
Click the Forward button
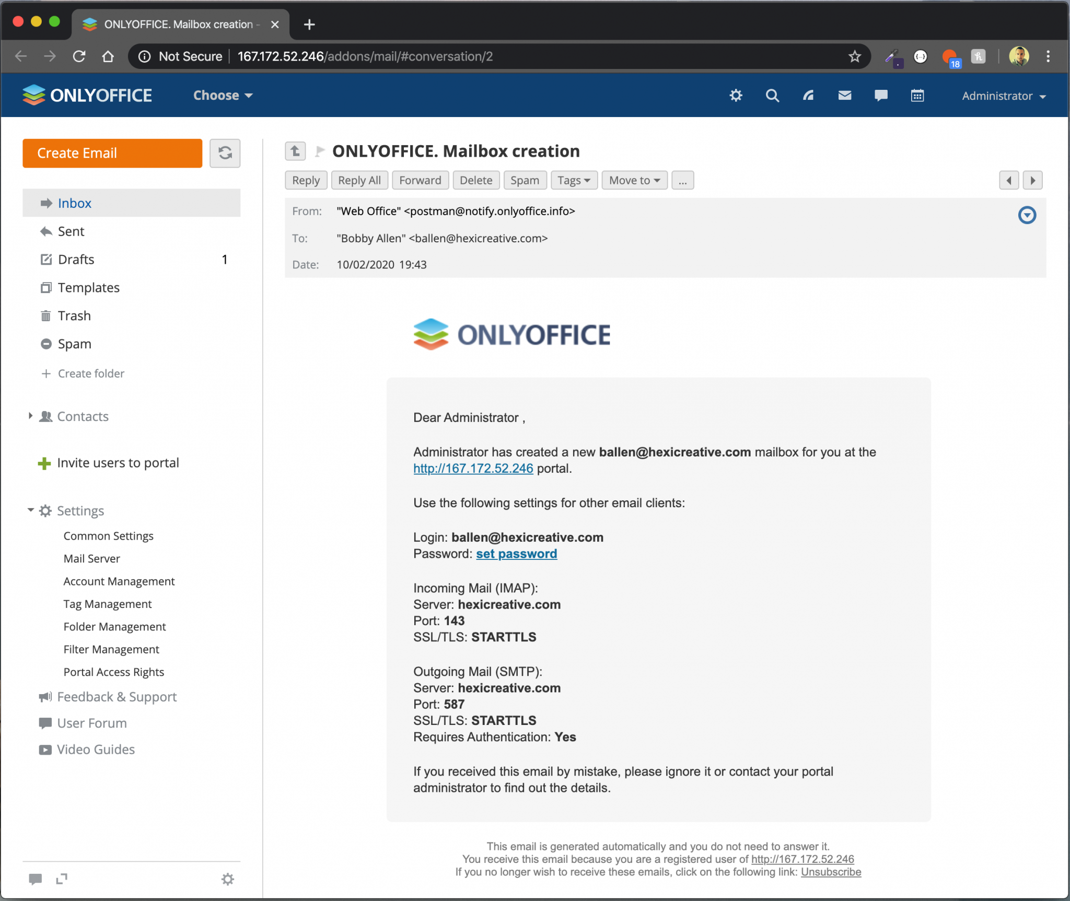(x=420, y=181)
